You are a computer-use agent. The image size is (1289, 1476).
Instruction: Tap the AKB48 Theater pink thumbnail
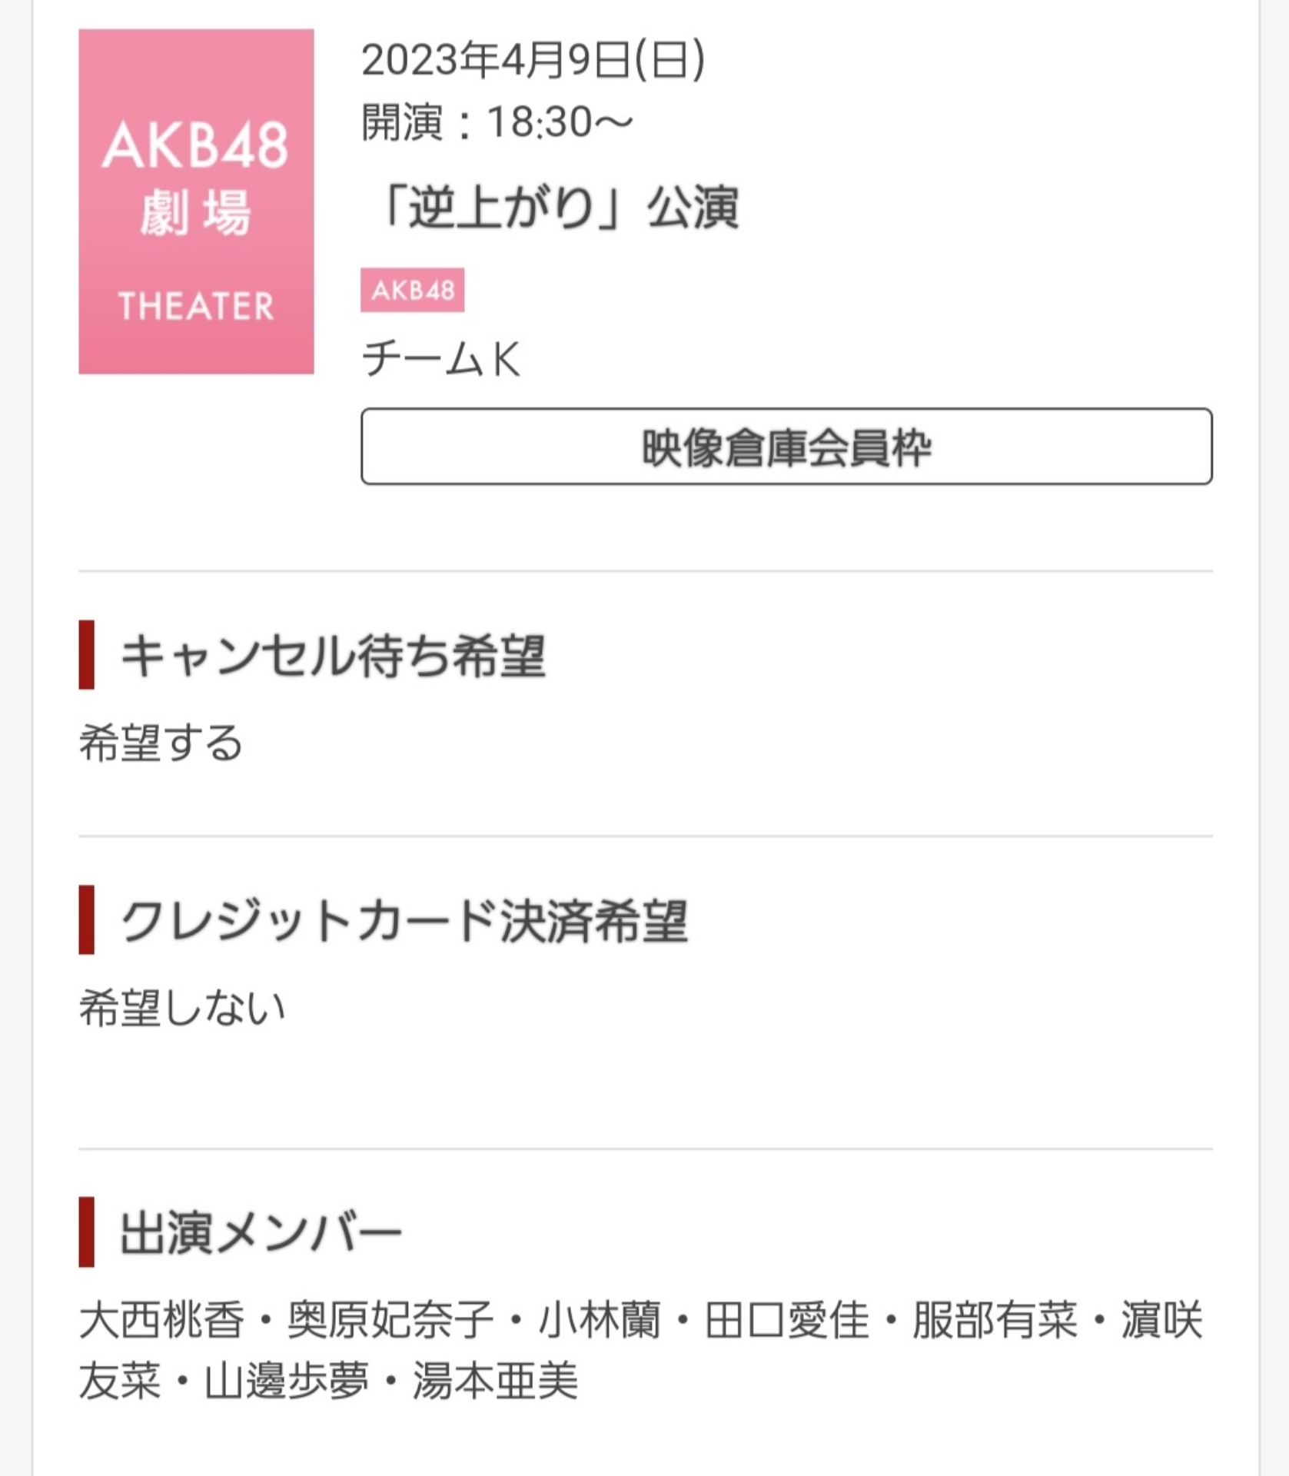(x=196, y=201)
